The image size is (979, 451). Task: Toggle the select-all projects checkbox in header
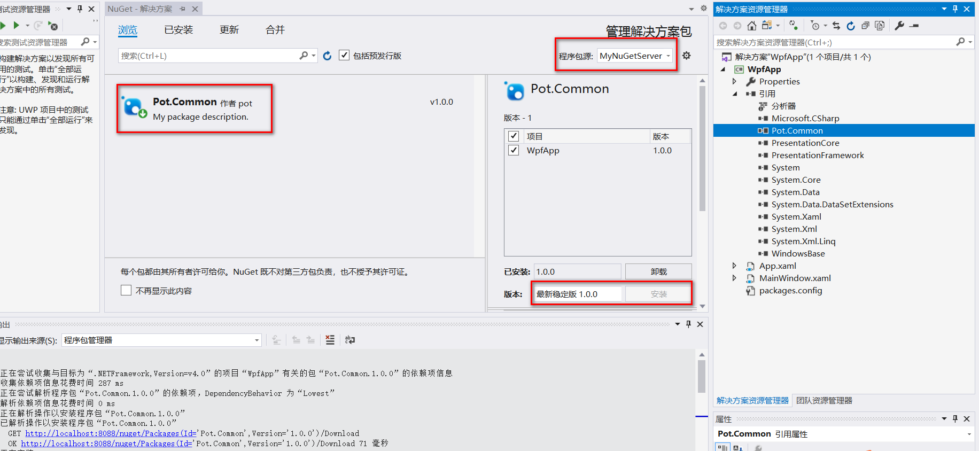(x=514, y=136)
